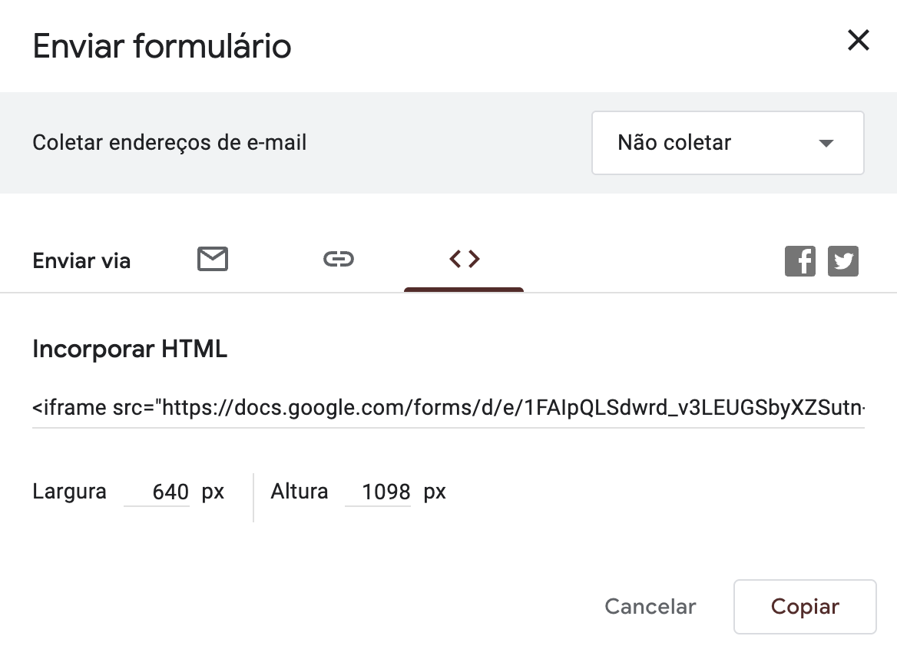
Task: Share the form via Facebook icon
Action: (799, 261)
